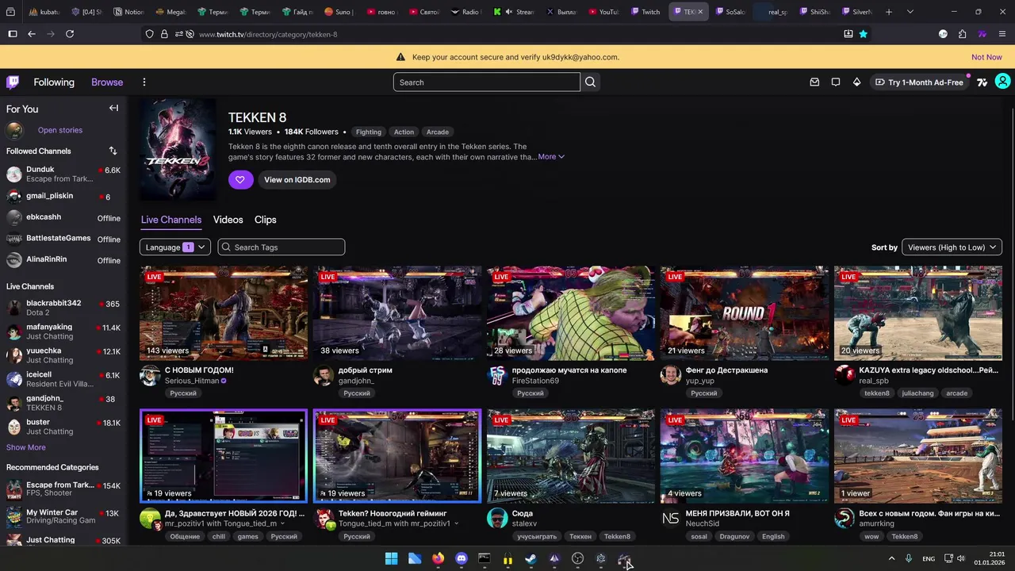Viewport: 1015px width, 571px height.
Task: Collapse the For You sidebar arrow
Action: [113, 109]
